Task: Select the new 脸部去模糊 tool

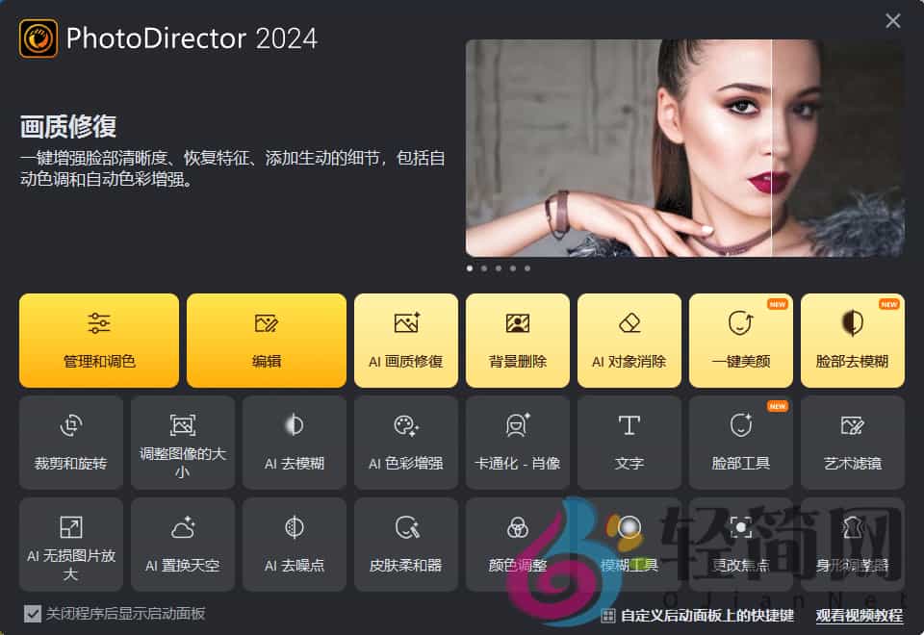Action: (x=853, y=340)
